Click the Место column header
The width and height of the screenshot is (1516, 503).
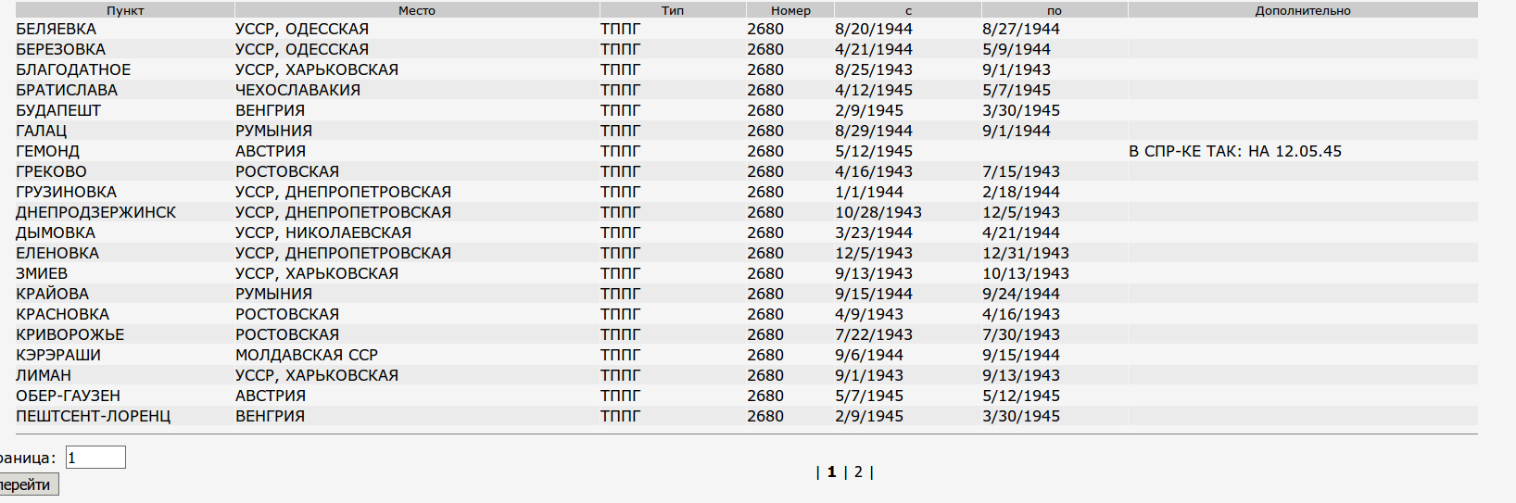[416, 10]
